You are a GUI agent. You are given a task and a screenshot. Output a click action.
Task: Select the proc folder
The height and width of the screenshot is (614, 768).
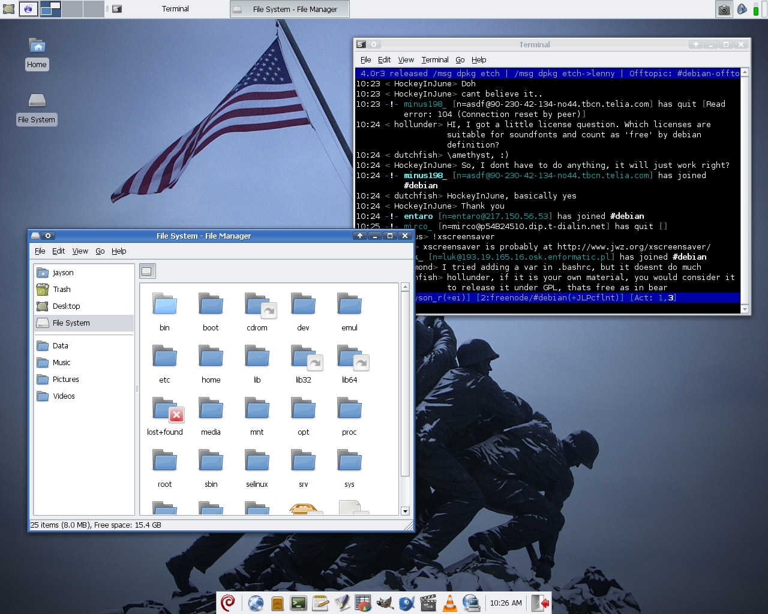point(349,416)
